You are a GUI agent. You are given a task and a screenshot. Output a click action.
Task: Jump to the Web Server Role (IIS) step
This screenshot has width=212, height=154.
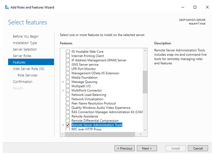pyautogui.click(x=29, y=69)
